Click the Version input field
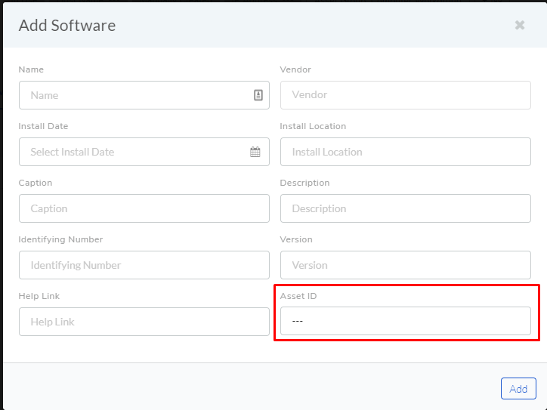 pos(406,265)
